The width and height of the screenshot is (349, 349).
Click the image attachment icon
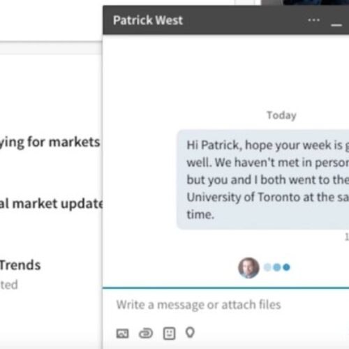pos(122,334)
